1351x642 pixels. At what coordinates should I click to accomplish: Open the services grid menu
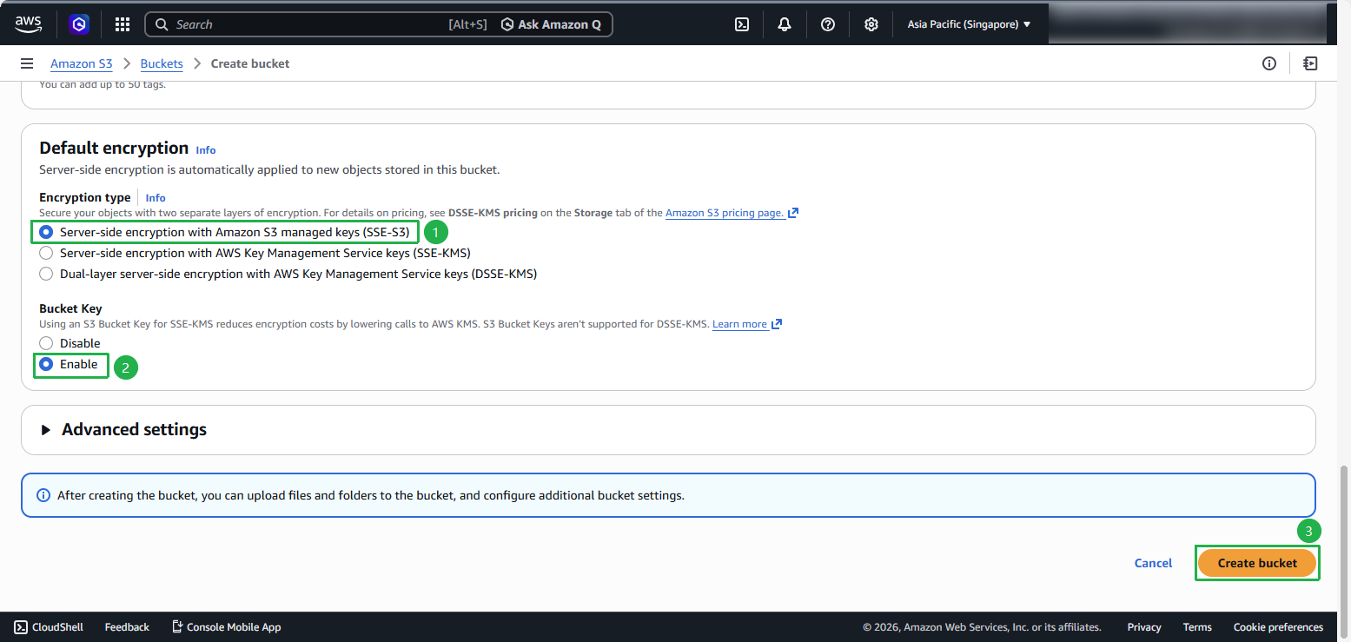click(x=123, y=24)
